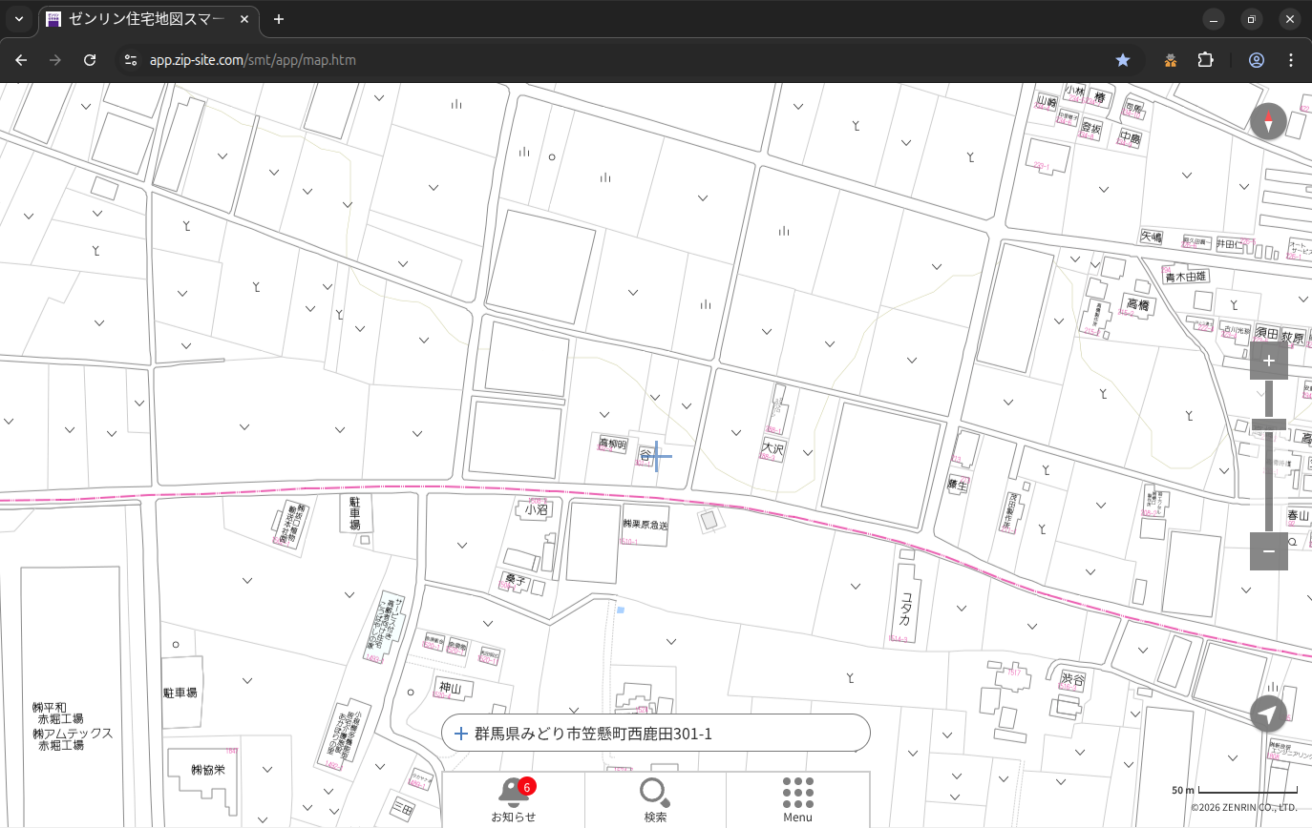Open the 検索 search tool
Screen dimensions: 1312x828
pos(655,798)
